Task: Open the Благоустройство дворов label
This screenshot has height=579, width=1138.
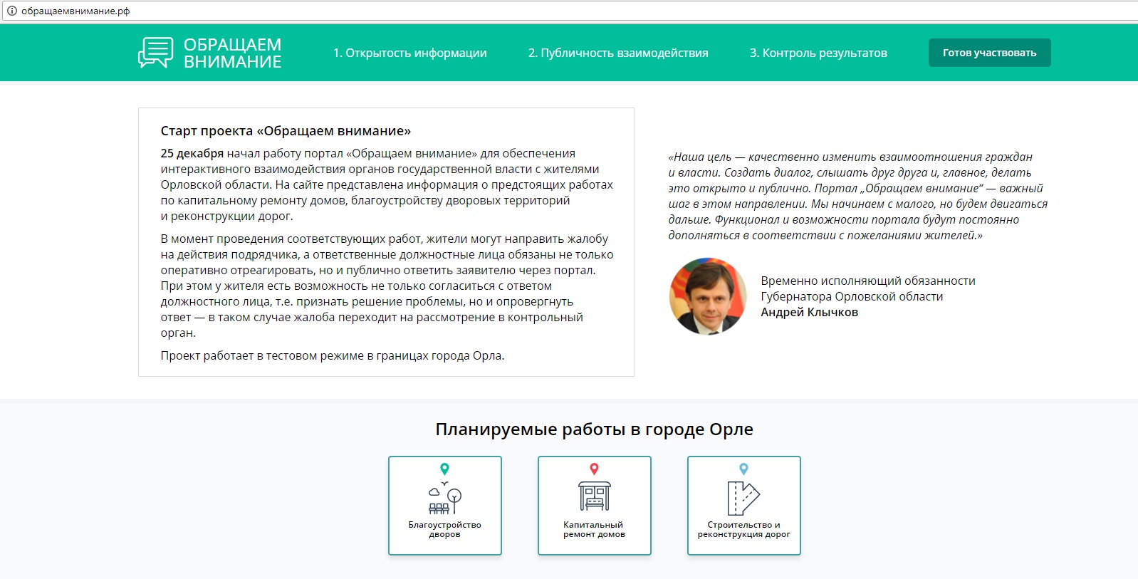Action: click(444, 529)
